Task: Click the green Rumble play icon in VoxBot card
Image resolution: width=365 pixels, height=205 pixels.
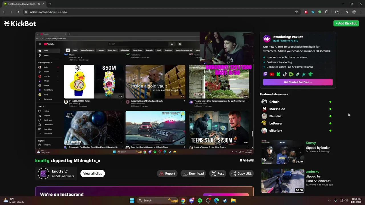Action: click(x=291, y=74)
